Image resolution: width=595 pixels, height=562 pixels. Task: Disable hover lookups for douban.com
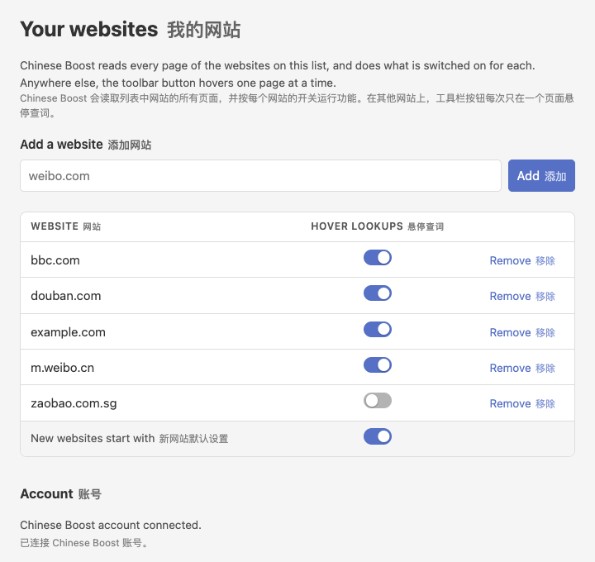(x=377, y=293)
